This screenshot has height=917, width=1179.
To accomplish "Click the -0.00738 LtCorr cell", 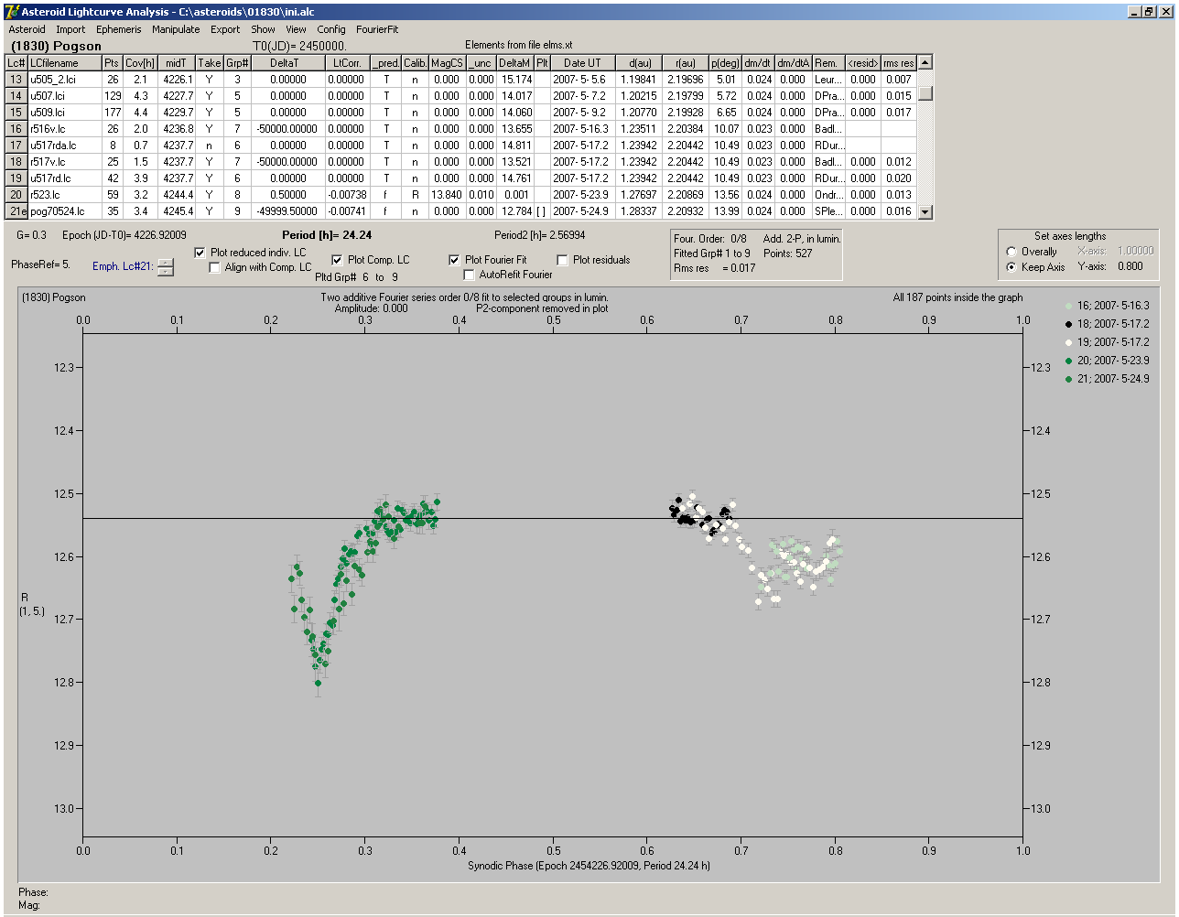I will point(348,195).
